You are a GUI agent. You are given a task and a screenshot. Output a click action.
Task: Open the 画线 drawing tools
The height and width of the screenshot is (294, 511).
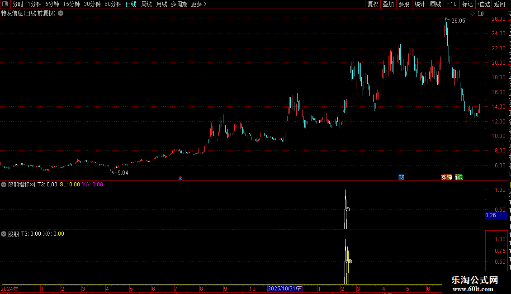pyautogui.click(x=435, y=4)
